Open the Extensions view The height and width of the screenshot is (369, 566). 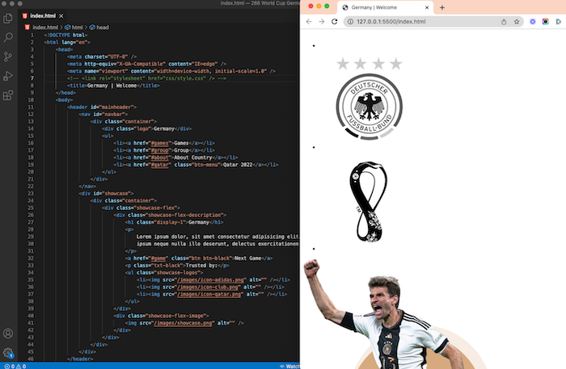[8, 95]
